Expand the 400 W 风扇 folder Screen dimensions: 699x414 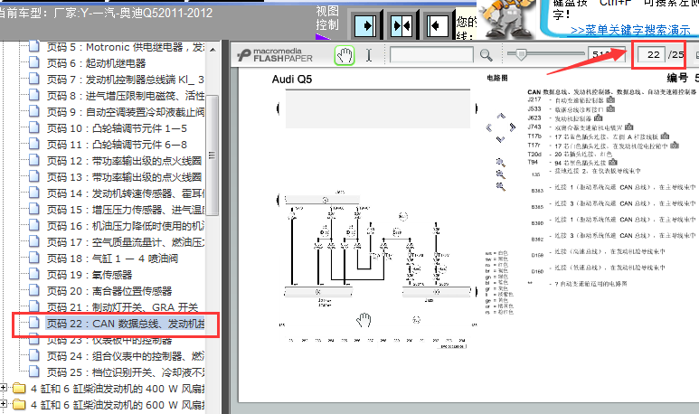4,388
